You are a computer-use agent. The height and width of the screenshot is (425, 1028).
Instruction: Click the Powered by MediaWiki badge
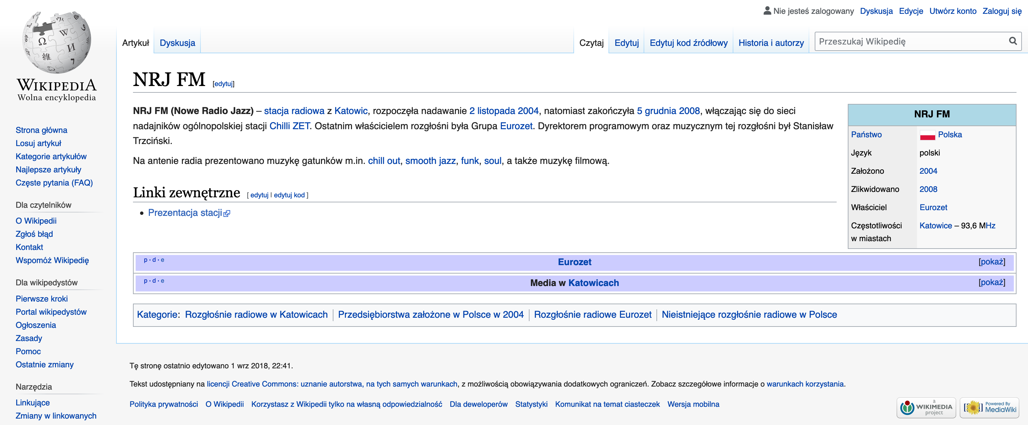989,407
